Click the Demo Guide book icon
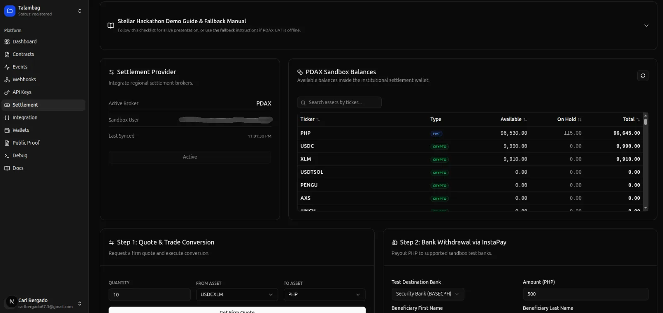This screenshot has height=313, width=663. point(111,26)
